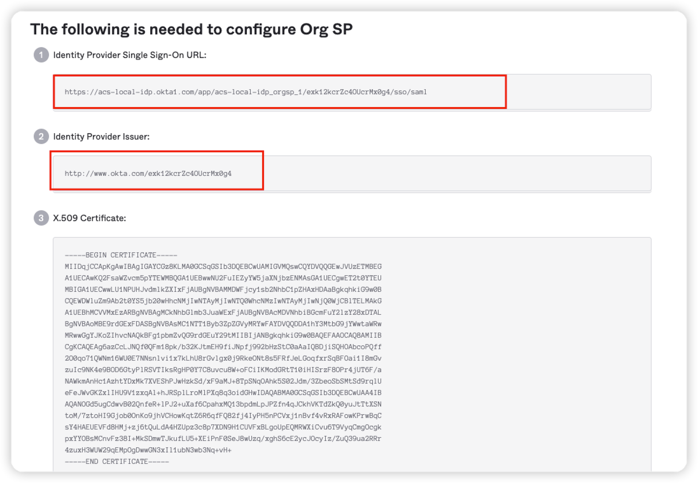
Task: Click the 'Identity Provider Single Sign-On URL:' label
Action: [x=129, y=55]
